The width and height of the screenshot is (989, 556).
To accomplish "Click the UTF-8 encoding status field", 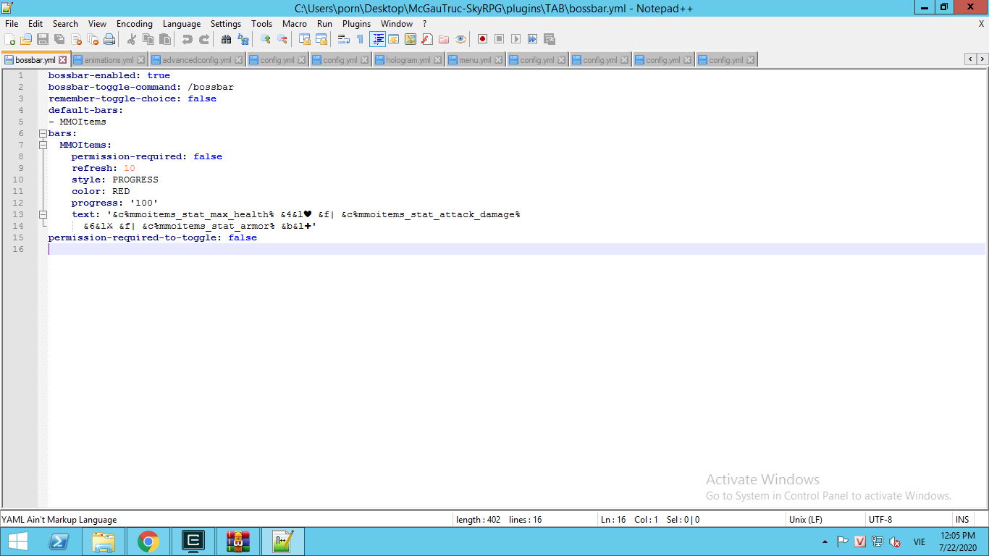I will click(x=880, y=519).
